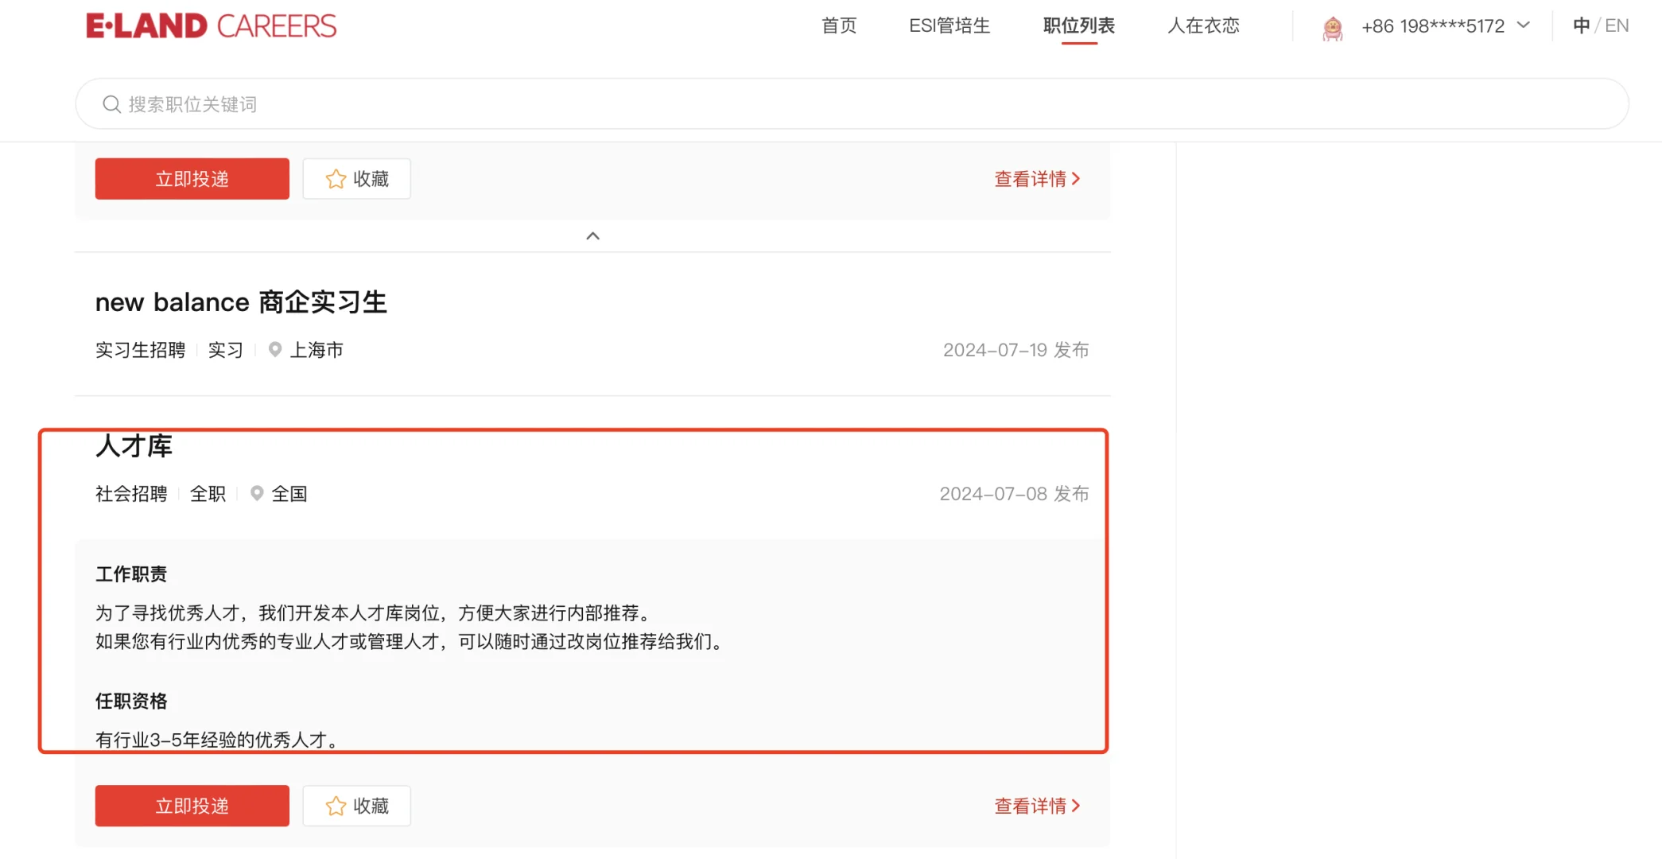Click the location pin next to 全国
1662x859 pixels.
pyautogui.click(x=257, y=493)
